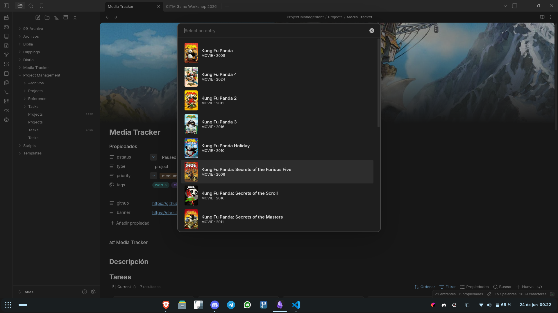This screenshot has width=558, height=313.
Task: Open the file explorer folder tab icon
Action: [x=20, y=6]
